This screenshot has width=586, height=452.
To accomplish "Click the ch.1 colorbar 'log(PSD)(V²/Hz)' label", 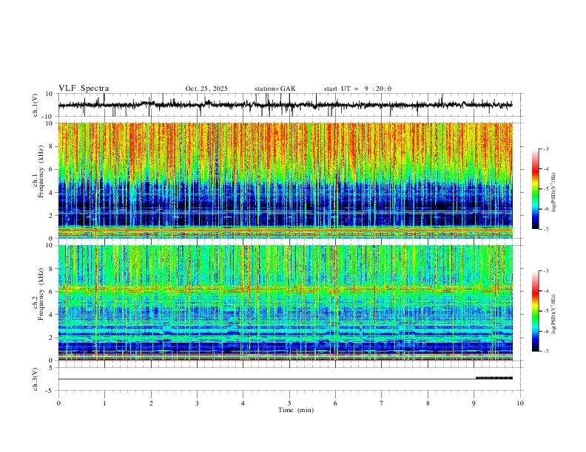I will click(x=554, y=192).
